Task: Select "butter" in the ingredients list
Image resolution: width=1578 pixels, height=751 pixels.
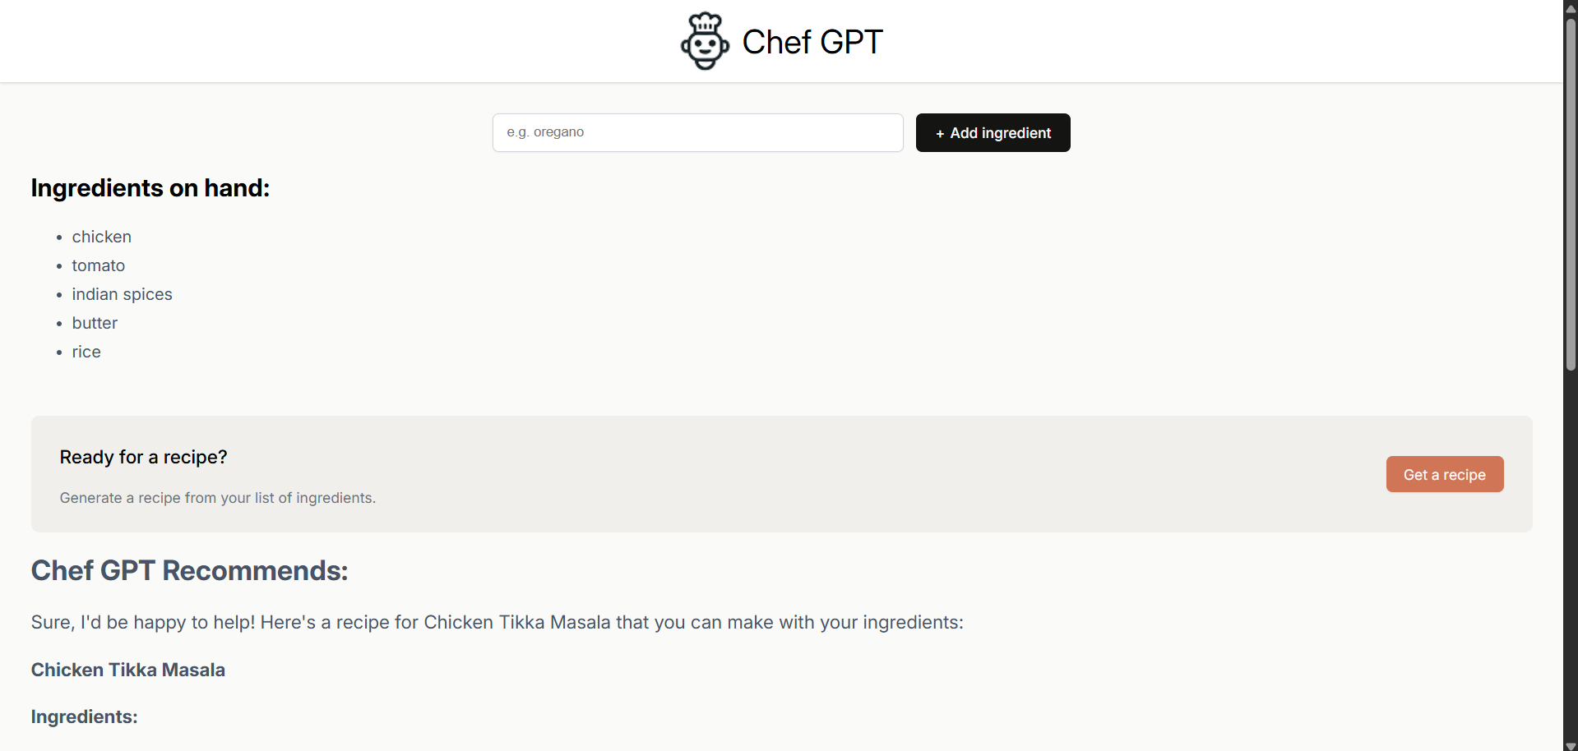Action: tap(94, 323)
